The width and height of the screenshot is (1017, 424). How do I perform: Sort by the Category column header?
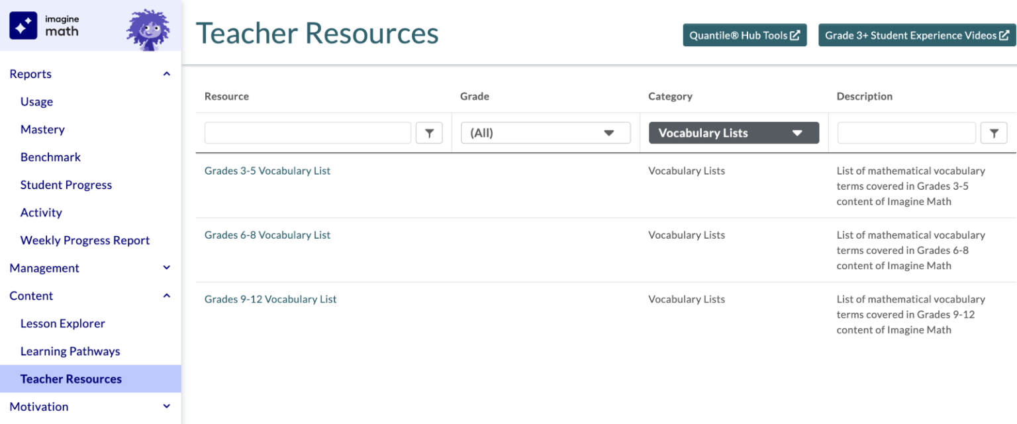coord(670,97)
